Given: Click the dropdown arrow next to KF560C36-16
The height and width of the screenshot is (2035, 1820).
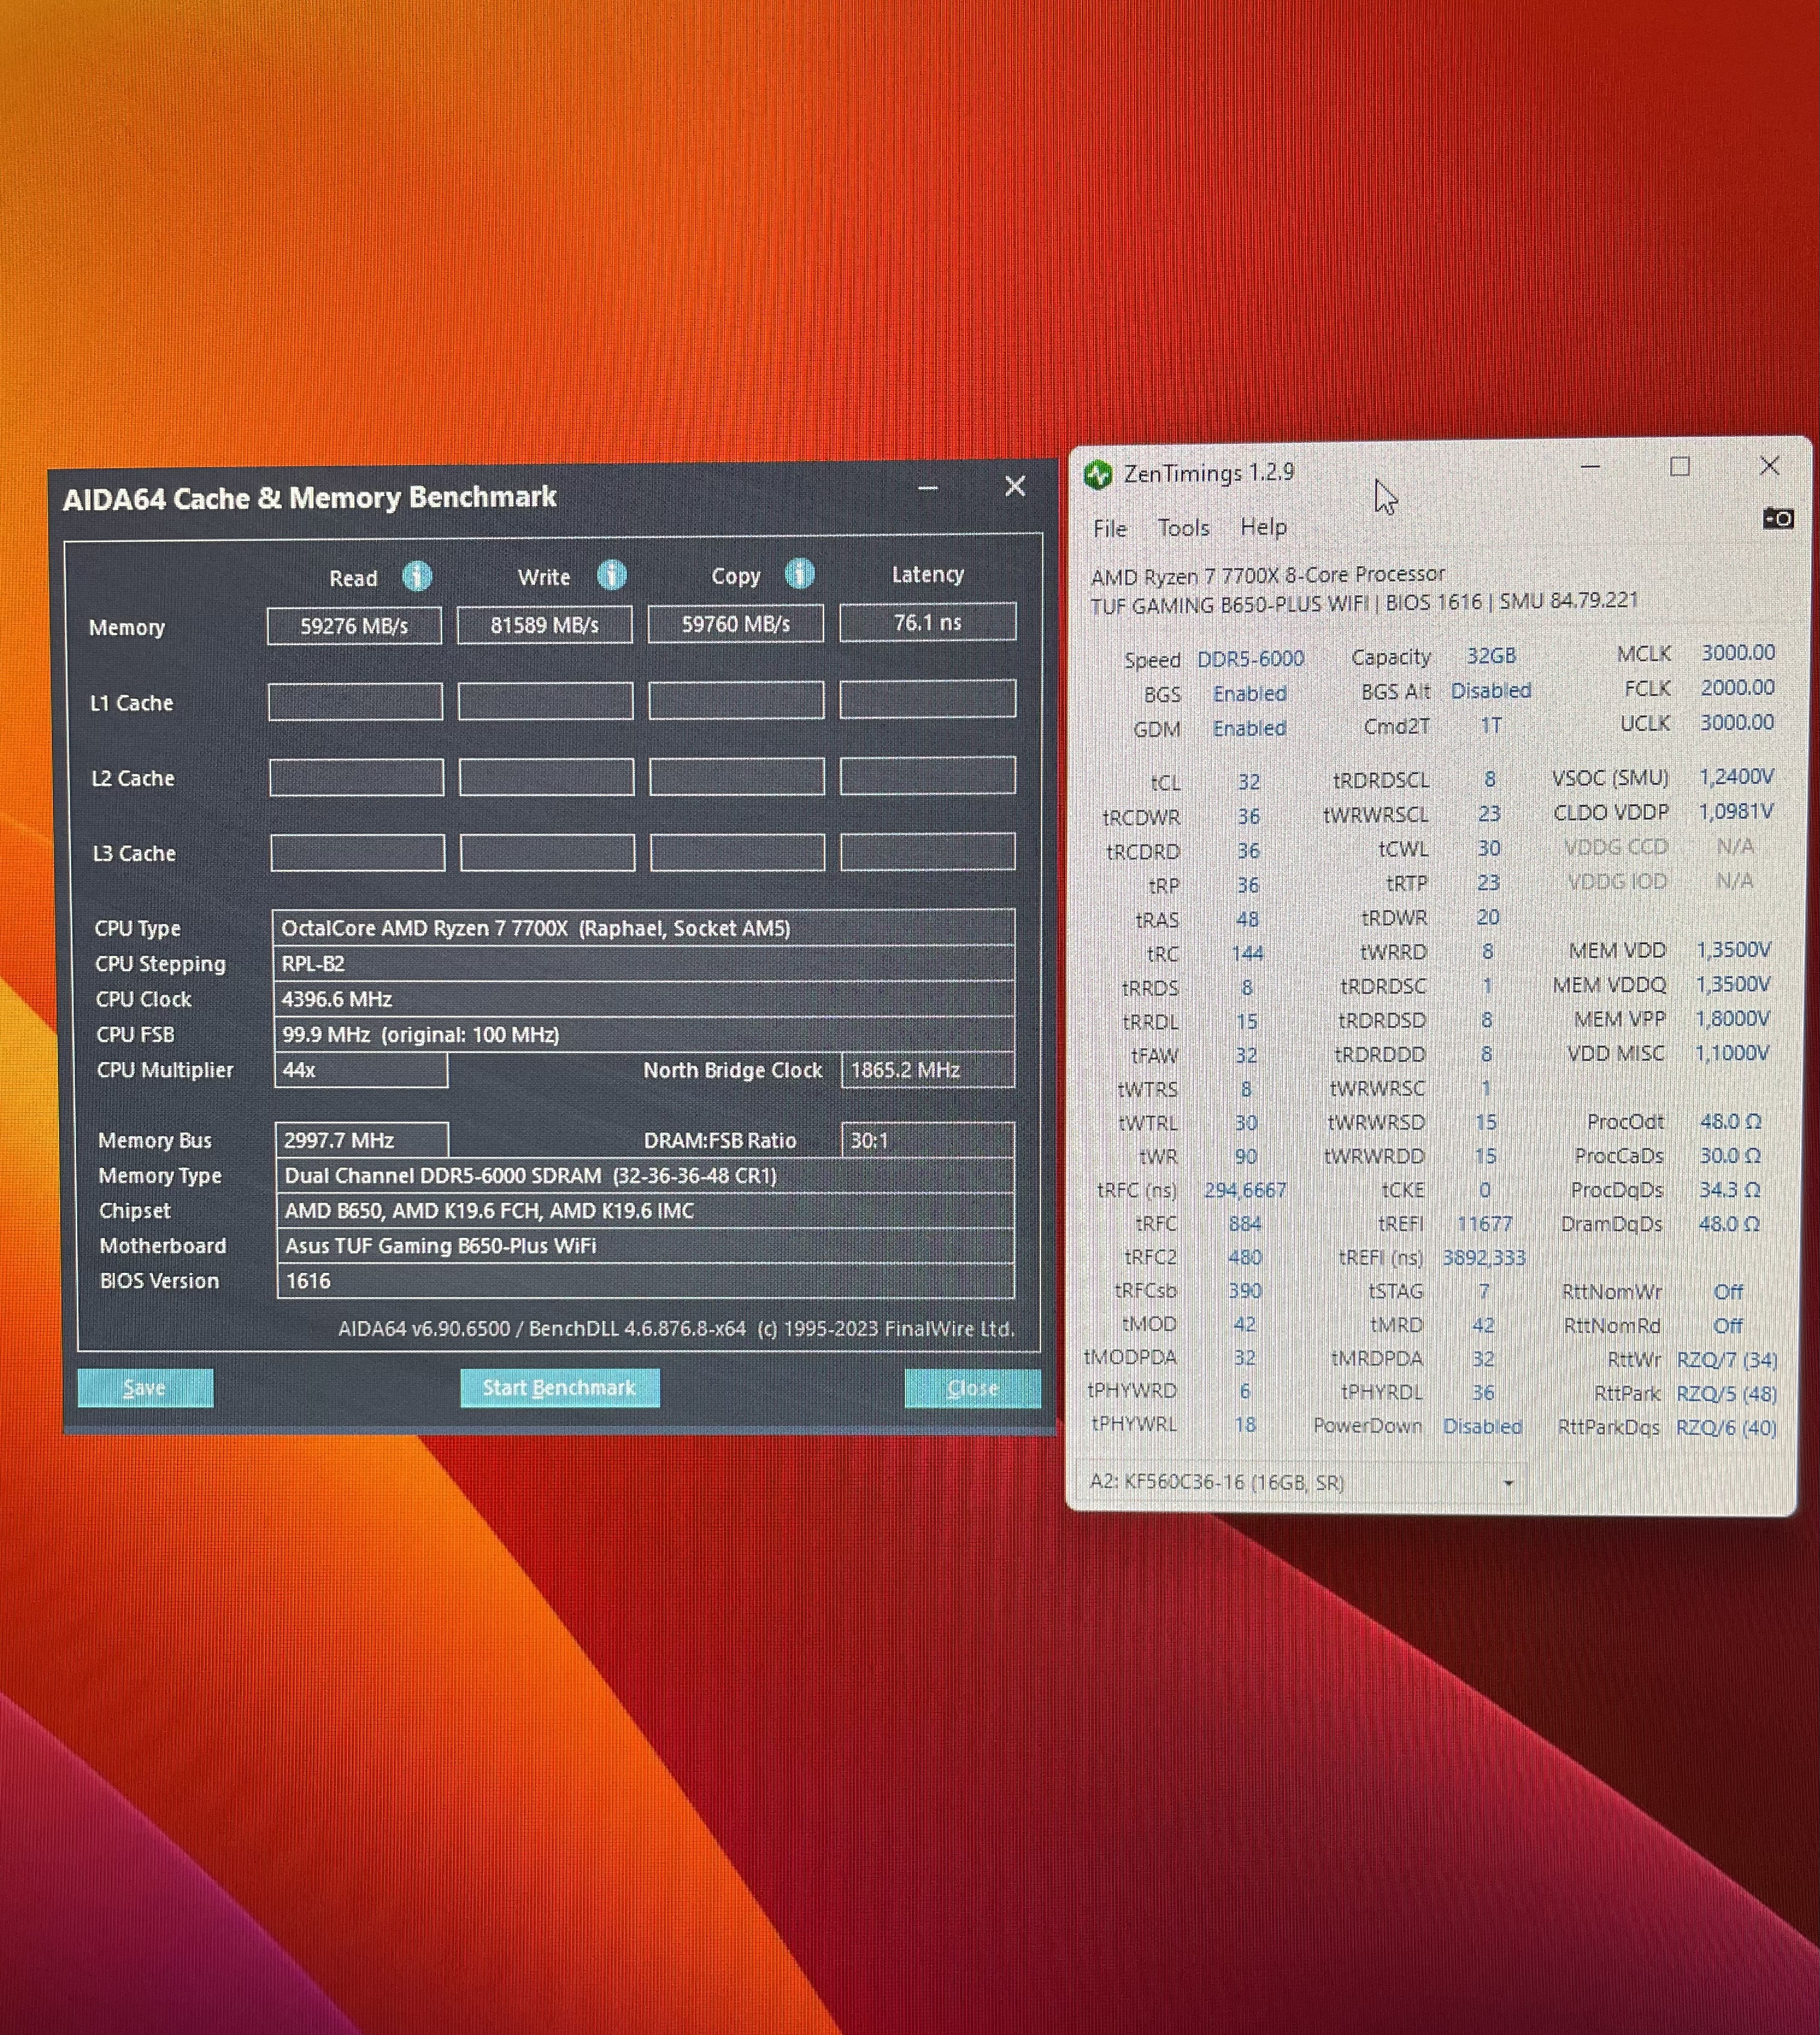Looking at the screenshot, I should coord(1508,1483).
